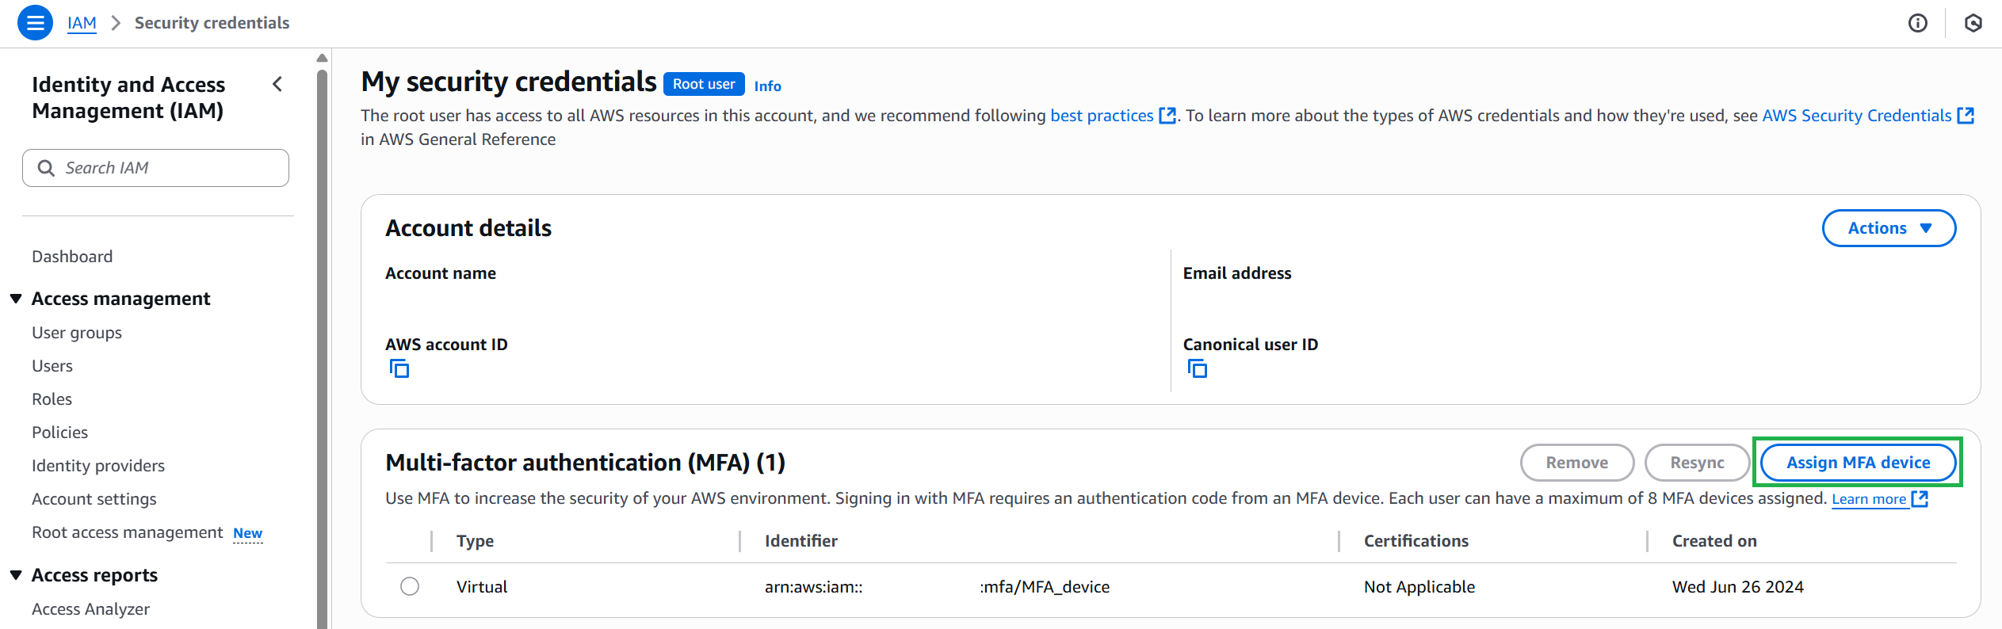Go to IAM breadcrumb link
Viewport: 2002px width, 629px height.
(82, 23)
